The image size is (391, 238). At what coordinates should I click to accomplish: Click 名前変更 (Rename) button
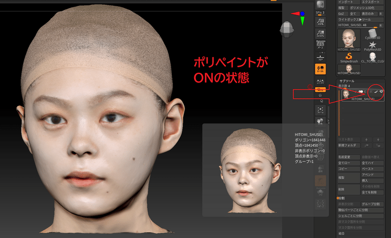coord(348,157)
